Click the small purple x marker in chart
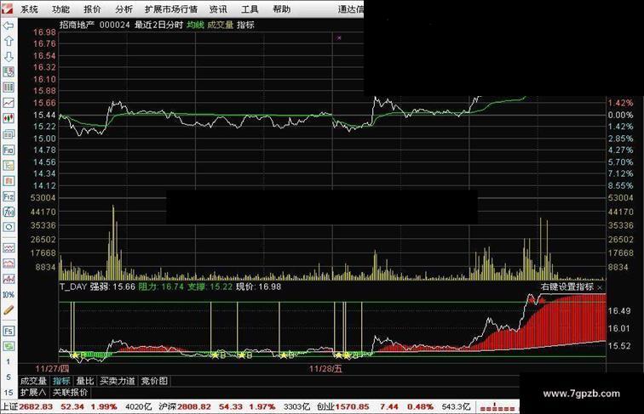Image resolution: width=644 pixels, height=414 pixels. tap(339, 37)
